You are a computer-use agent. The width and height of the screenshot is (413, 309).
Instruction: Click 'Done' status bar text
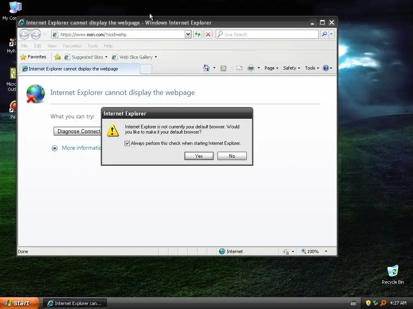point(23,251)
